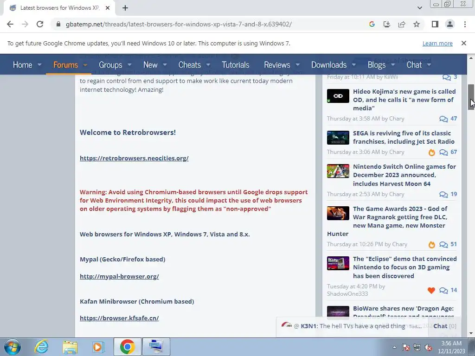The image size is (475, 356).
Task: Expand the Cheats dropdown arrow
Action: click(208, 64)
